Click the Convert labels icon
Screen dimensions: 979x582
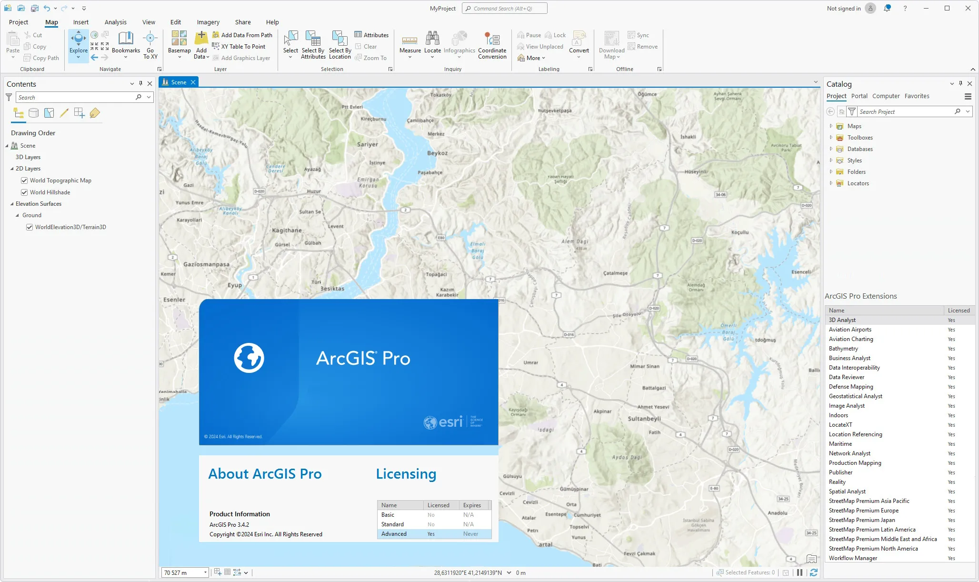(x=579, y=38)
